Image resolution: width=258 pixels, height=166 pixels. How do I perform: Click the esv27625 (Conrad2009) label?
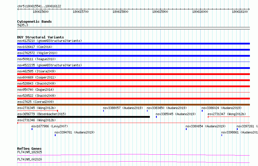(x=36, y=102)
